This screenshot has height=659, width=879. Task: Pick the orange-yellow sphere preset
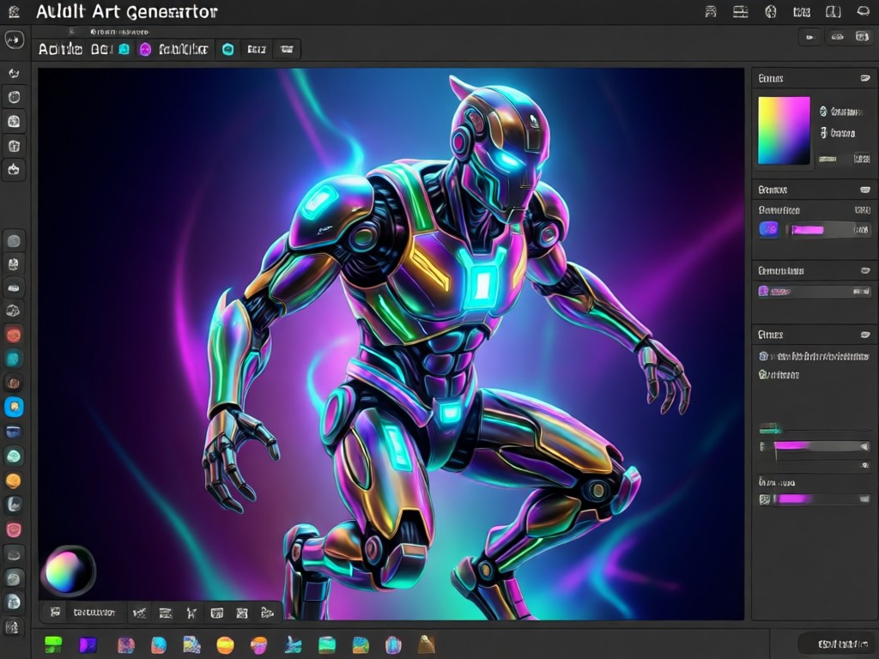click(225, 645)
